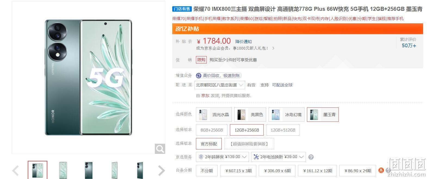Click the magnifier zoom icon on product image

160,149
